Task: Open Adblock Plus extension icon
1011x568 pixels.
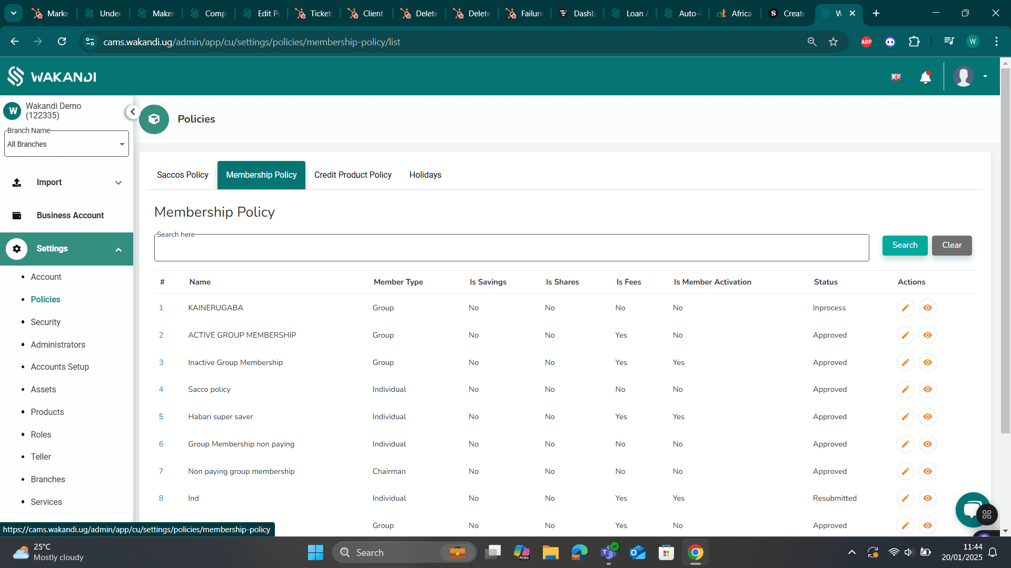Action: click(x=866, y=42)
